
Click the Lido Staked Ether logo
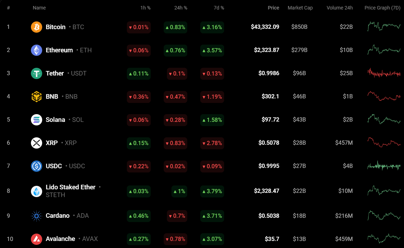37,191
